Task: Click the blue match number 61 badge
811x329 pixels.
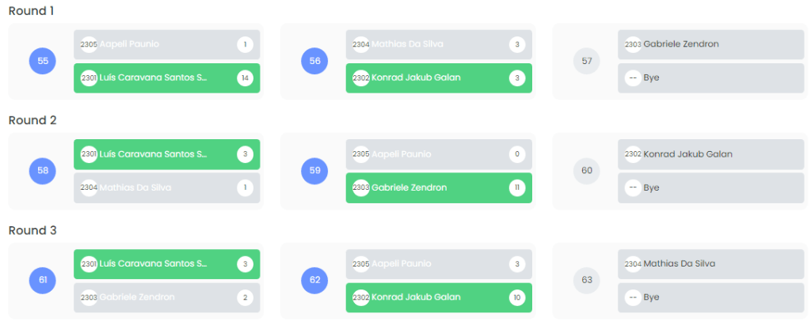Action: [43, 280]
